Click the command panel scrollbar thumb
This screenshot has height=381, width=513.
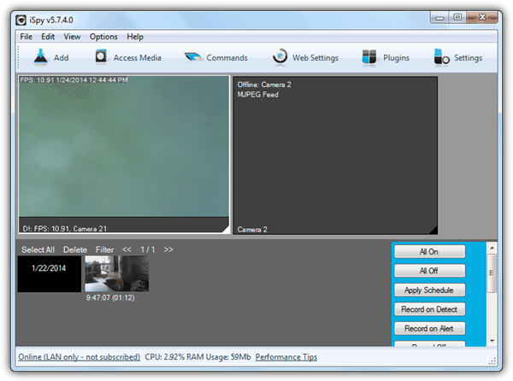tap(492, 273)
